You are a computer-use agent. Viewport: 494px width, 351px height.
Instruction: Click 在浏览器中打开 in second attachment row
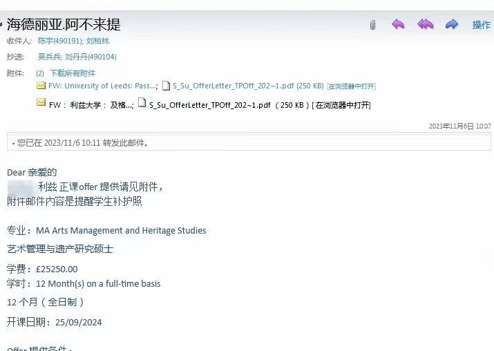click(x=343, y=105)
